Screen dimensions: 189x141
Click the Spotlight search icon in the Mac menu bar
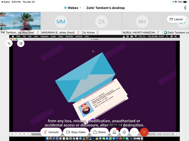point(167,36)
